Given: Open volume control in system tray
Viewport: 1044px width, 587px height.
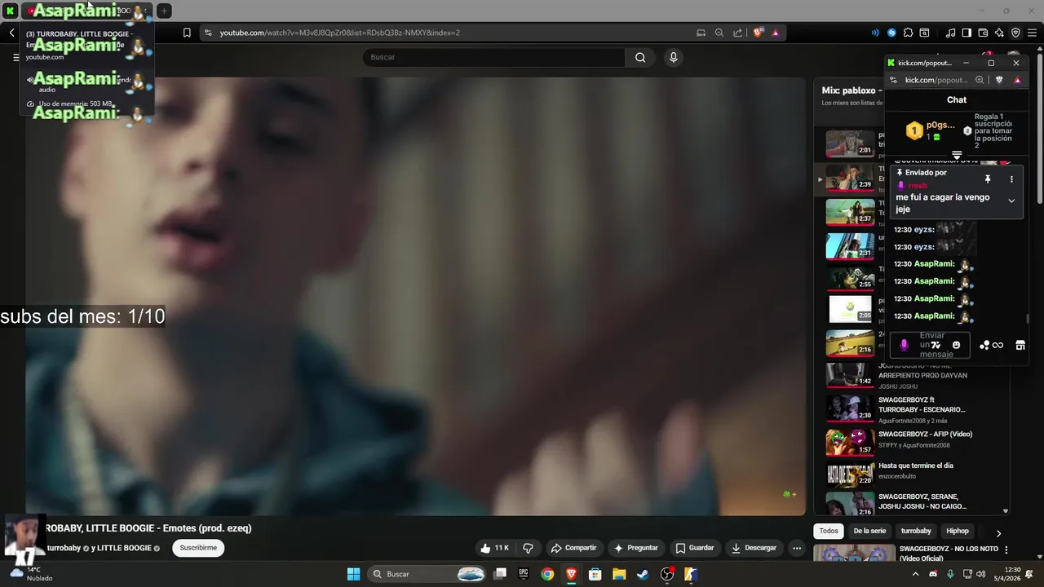Looking at the screenshot, I should (980, 574).
